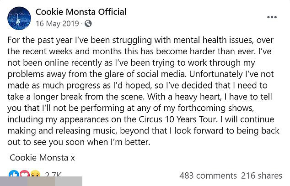Viewport: 290px width, 186px height.
Task: Click the public globe audience icon
Action: click(88, 23)
